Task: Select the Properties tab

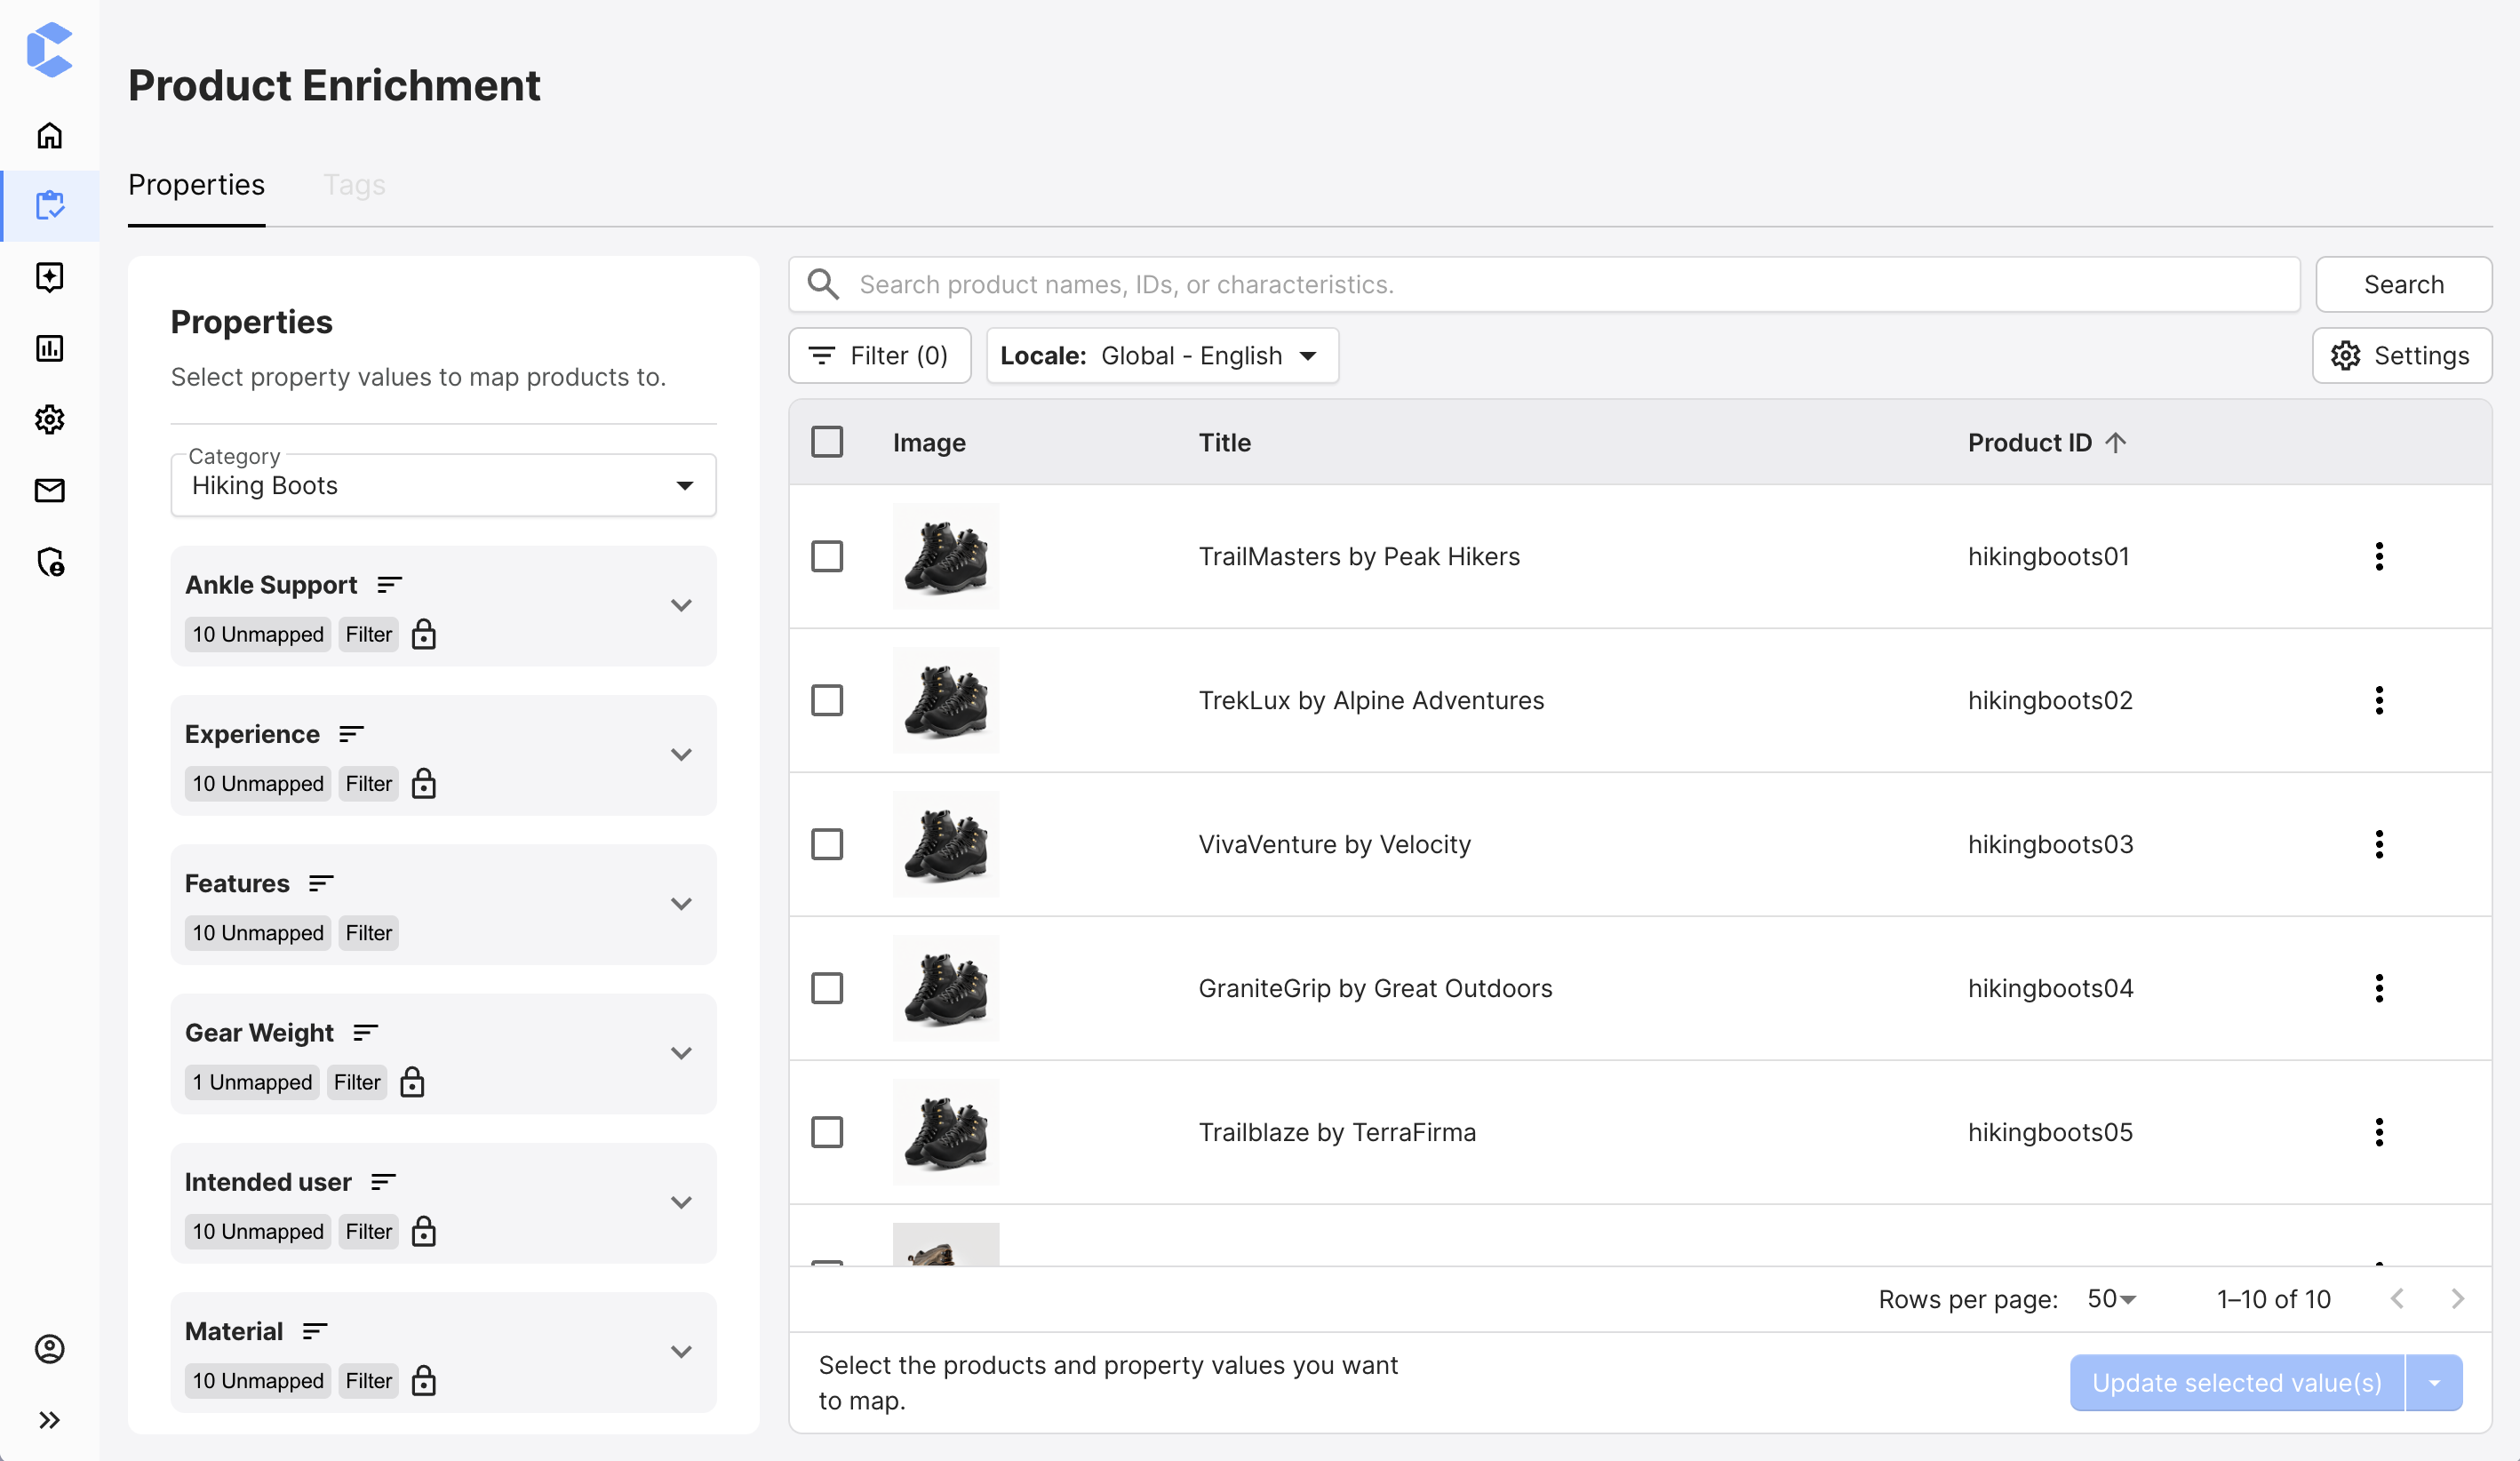Action: 197,185
